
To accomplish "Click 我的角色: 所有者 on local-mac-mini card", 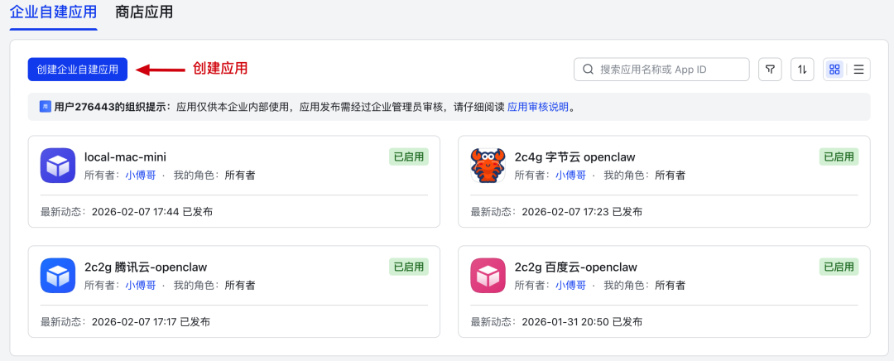I will pyautogui.click(x=214, y=175).
